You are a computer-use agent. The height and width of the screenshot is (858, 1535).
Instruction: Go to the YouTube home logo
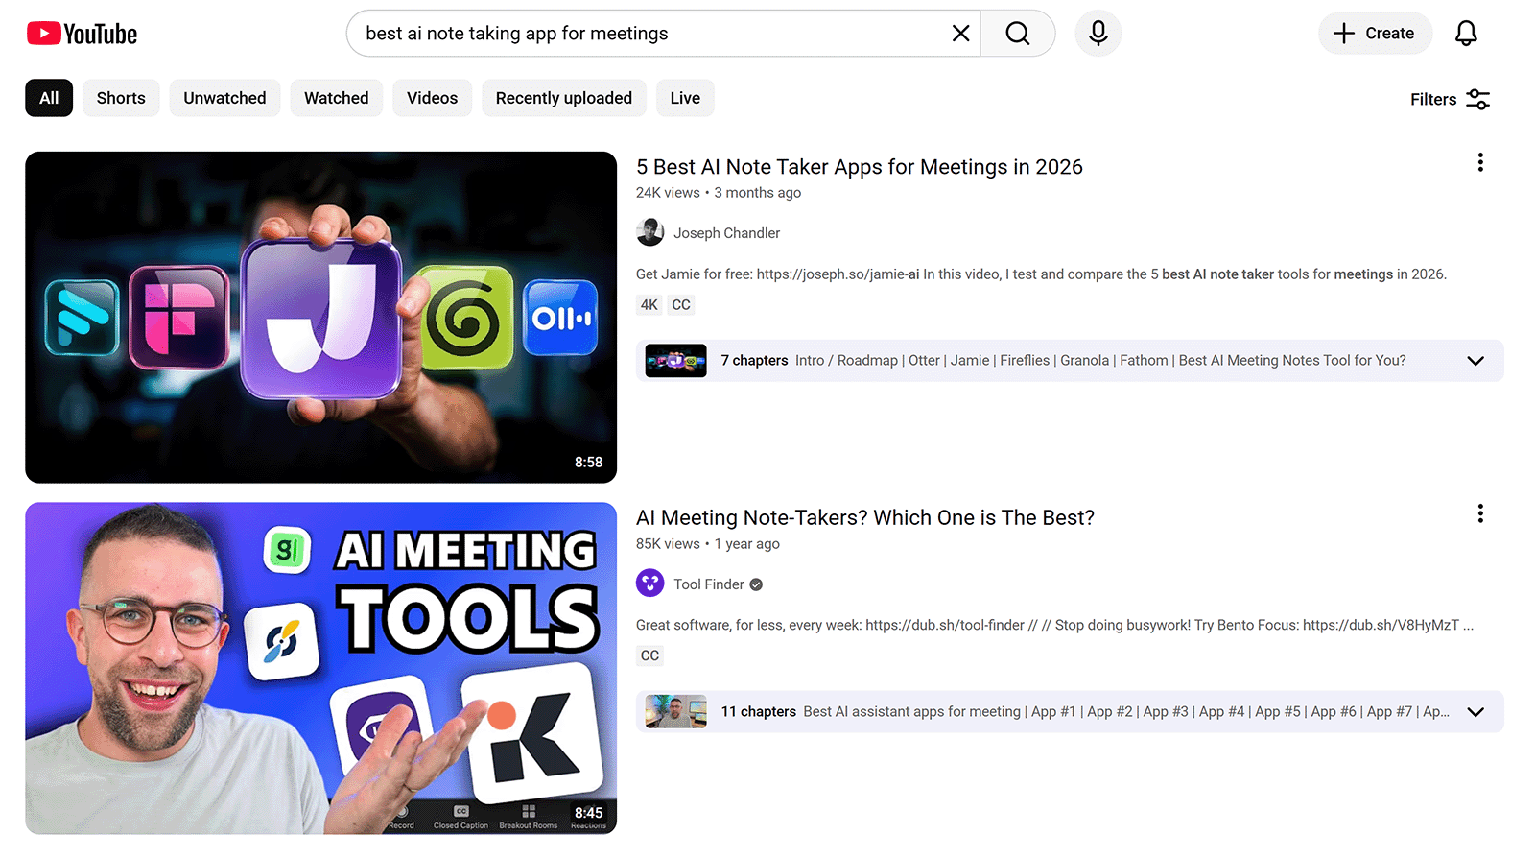(x=82, y=34)
